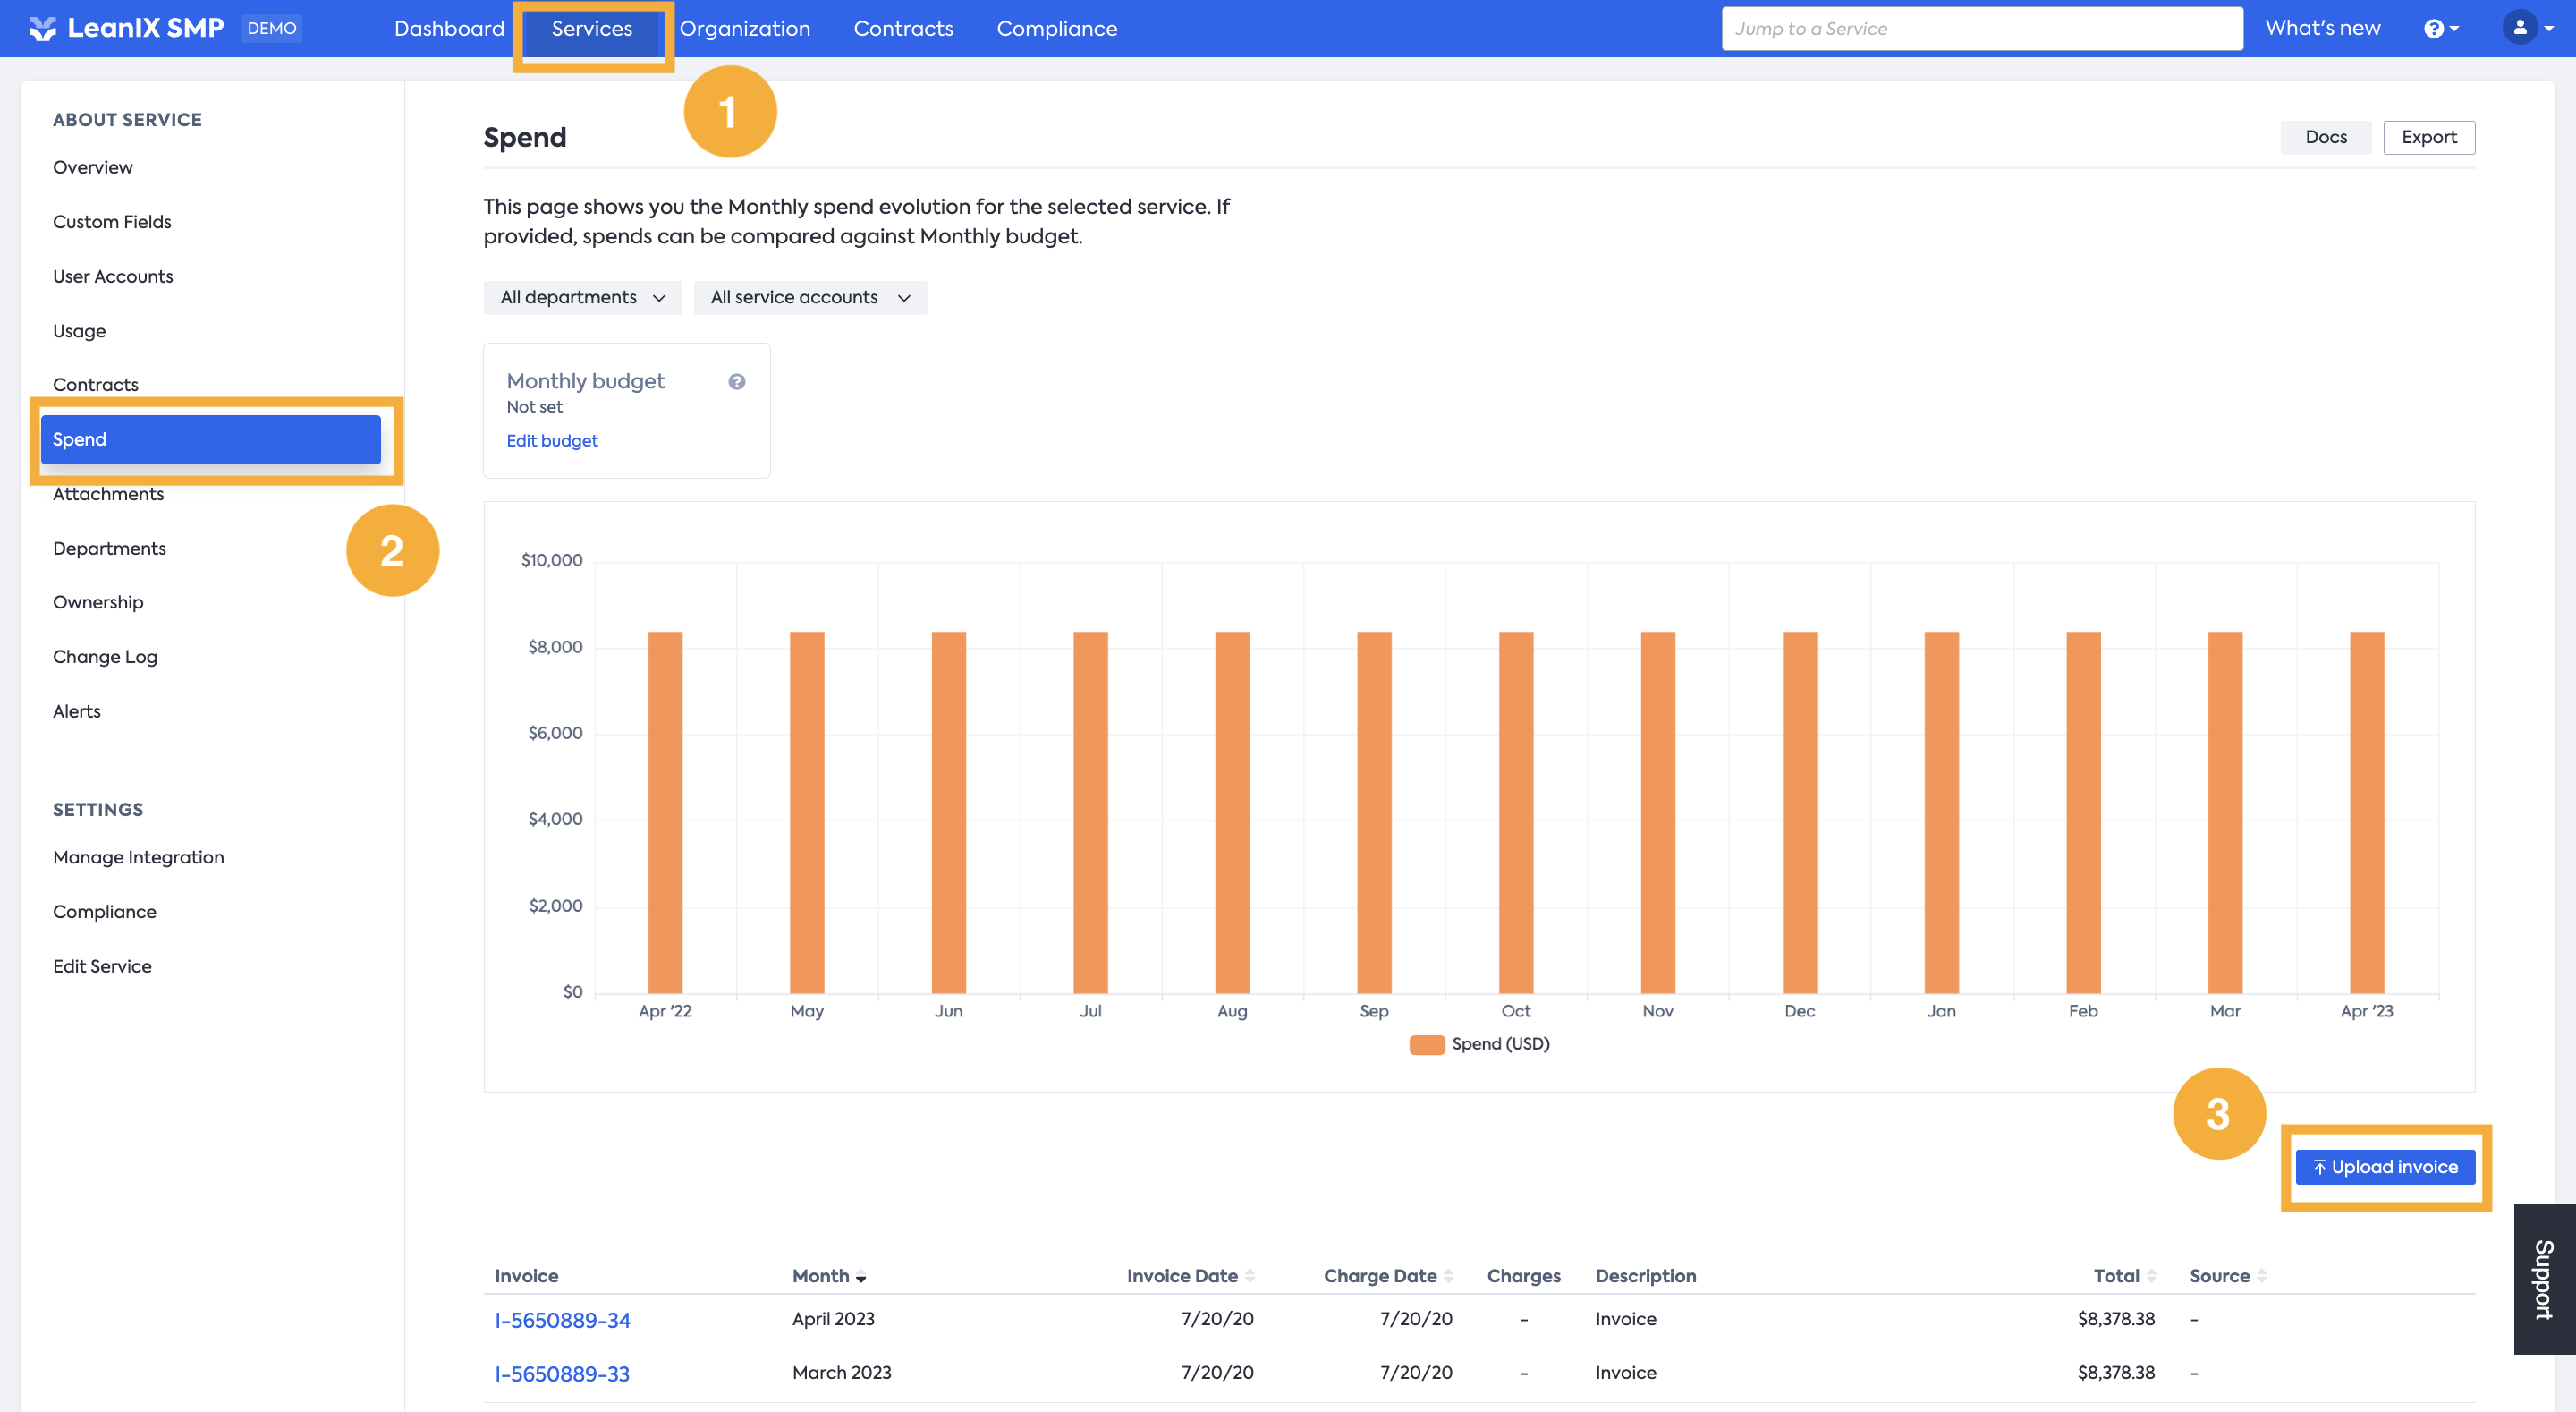The height and width of the screenshot is (1412, 2576).
Task: Click the LeanIX SMP logo icon
Action: [x=42, y=28]
